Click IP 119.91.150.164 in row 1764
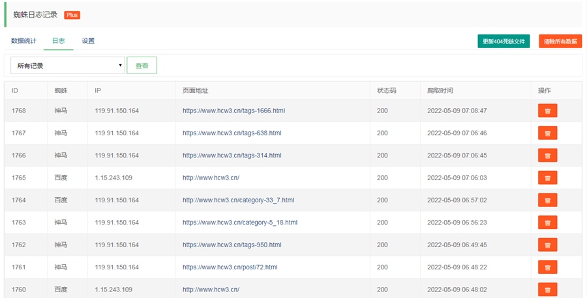 tap(117, 200)
